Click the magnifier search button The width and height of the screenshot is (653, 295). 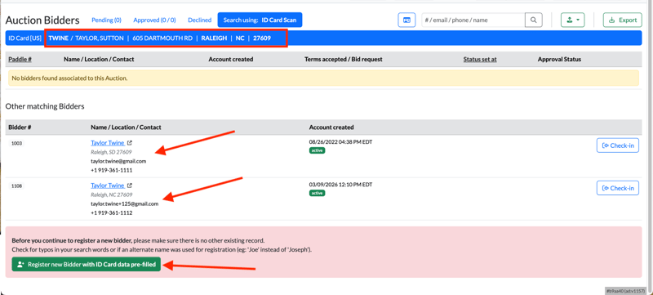tap(534, 20)
